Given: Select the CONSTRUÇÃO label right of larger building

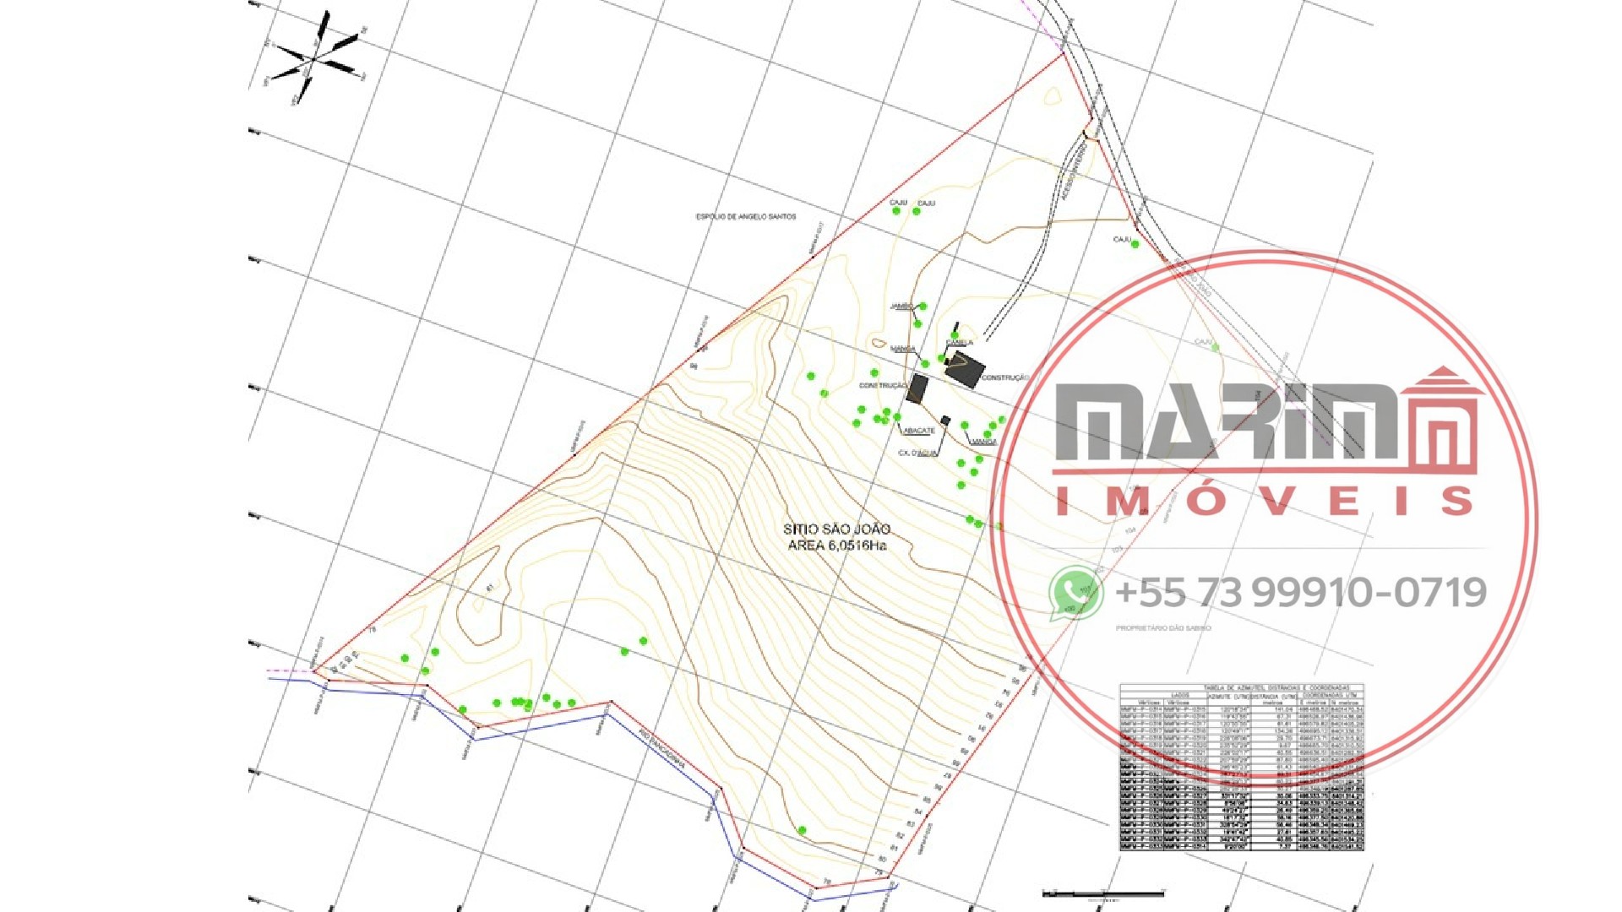Looking at the screenshot, I should click(x=1005, y=377).
